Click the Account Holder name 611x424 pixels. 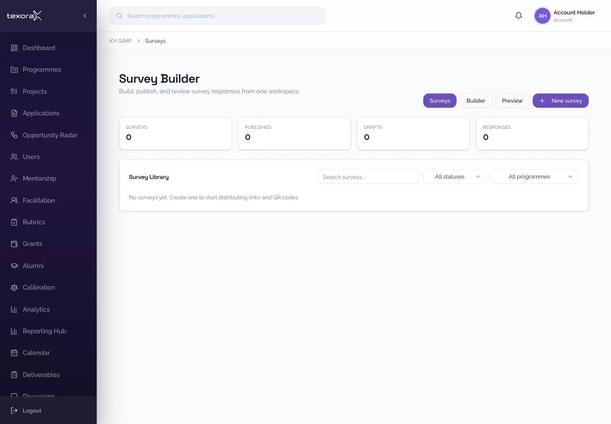[574, 12]
